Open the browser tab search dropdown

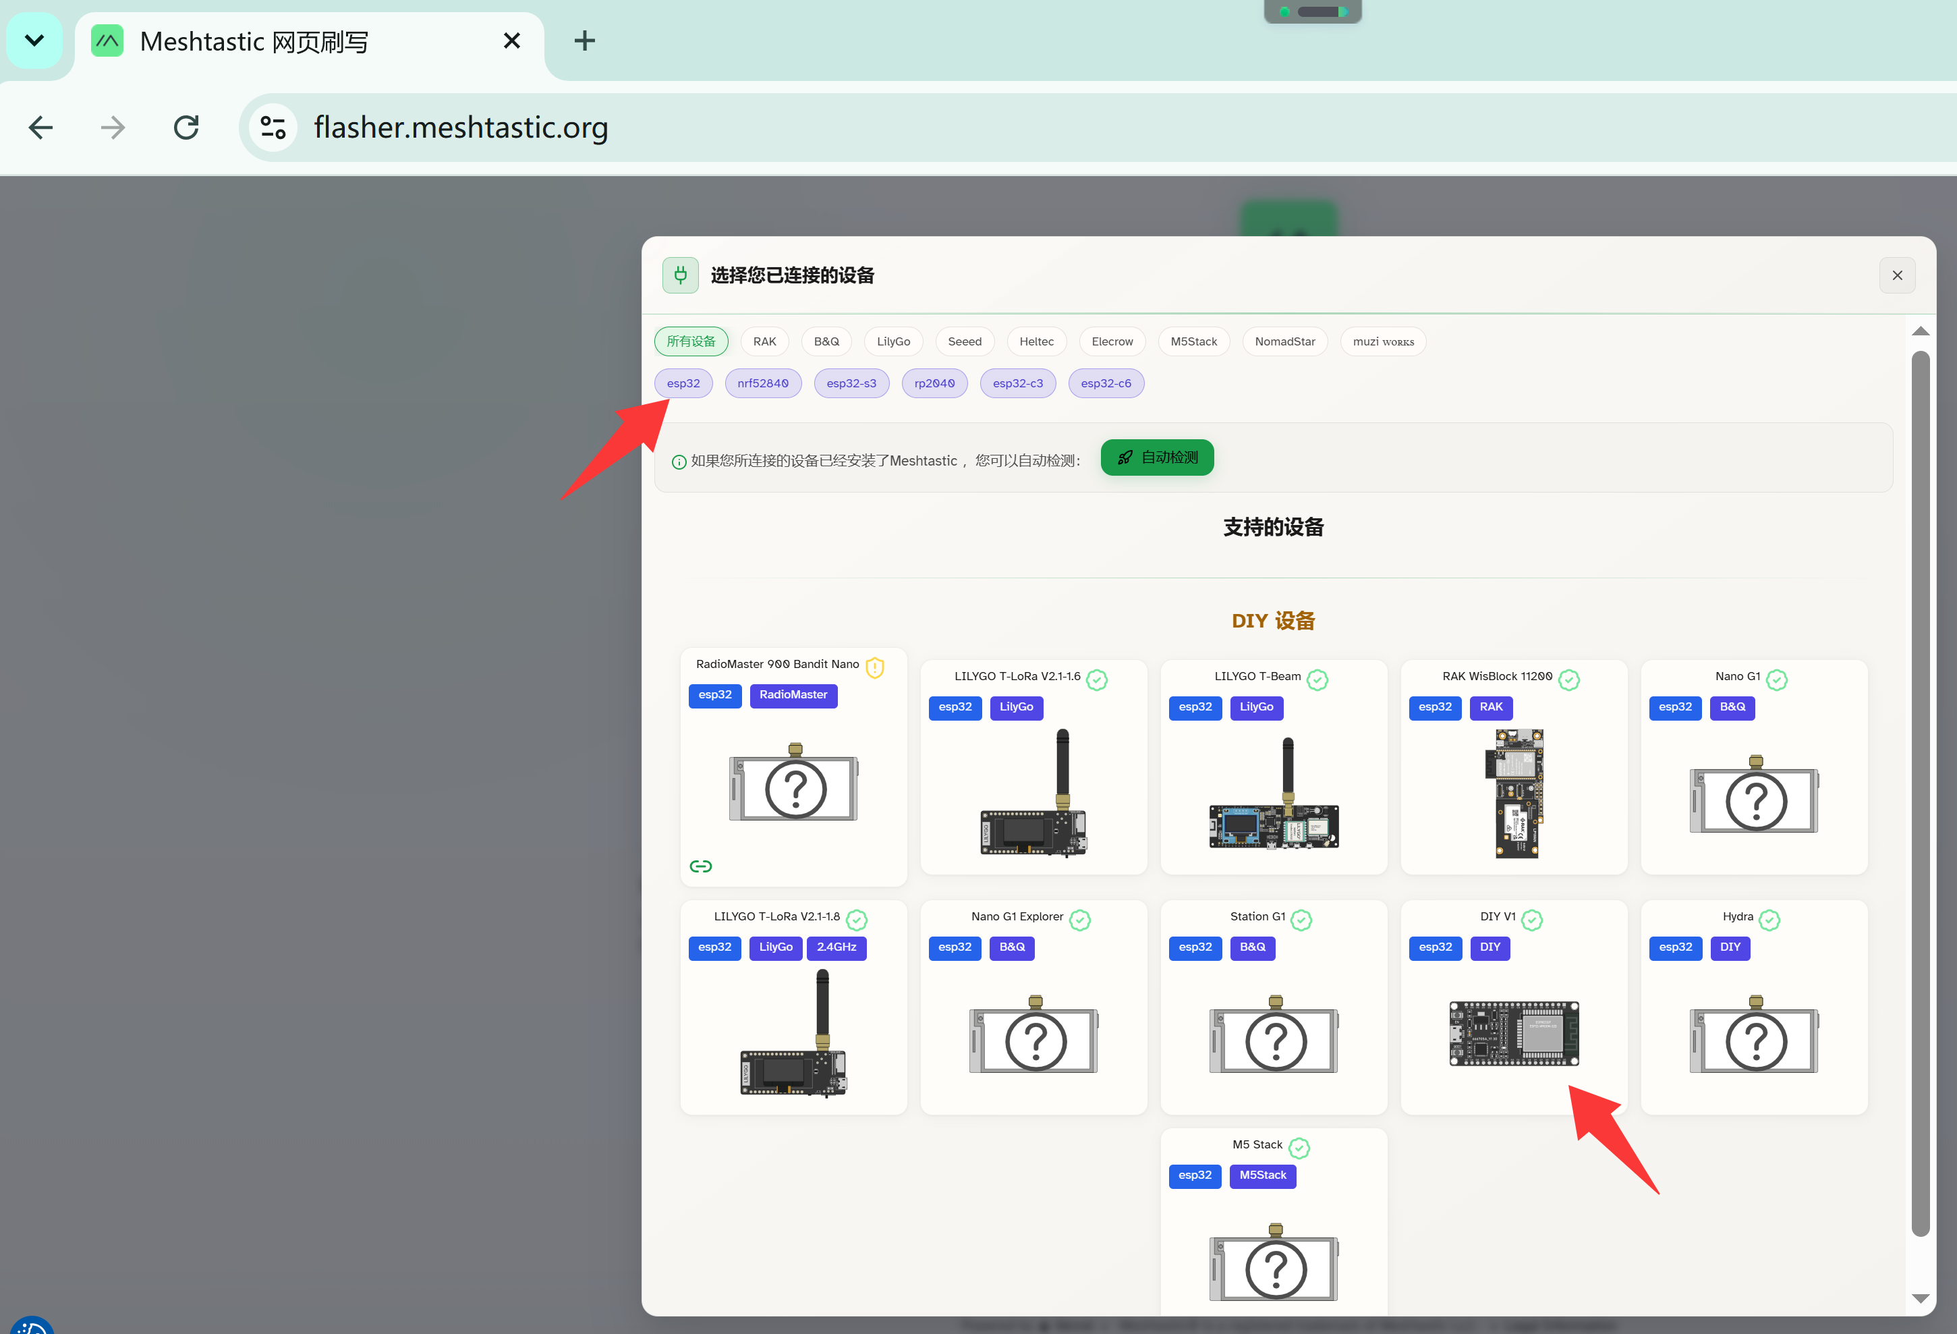tap(34, 40)
